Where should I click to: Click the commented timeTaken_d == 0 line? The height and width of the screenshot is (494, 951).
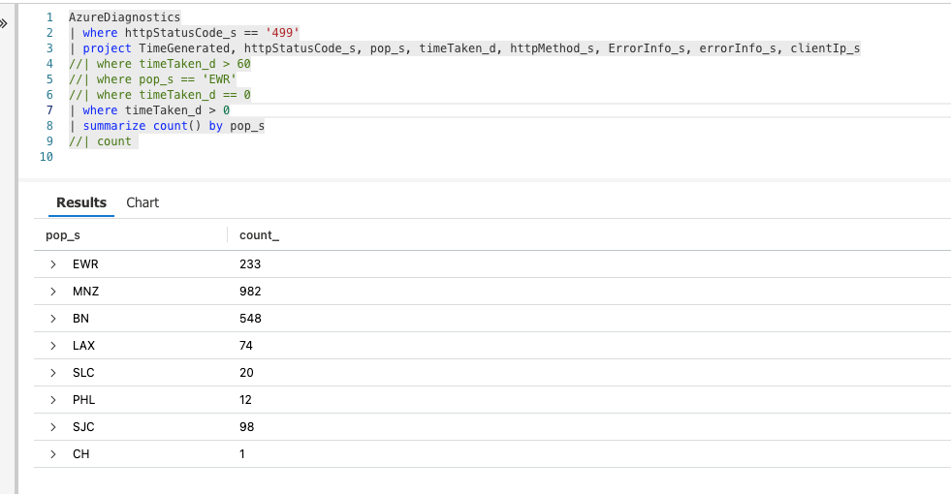click(x=160, y=95)
